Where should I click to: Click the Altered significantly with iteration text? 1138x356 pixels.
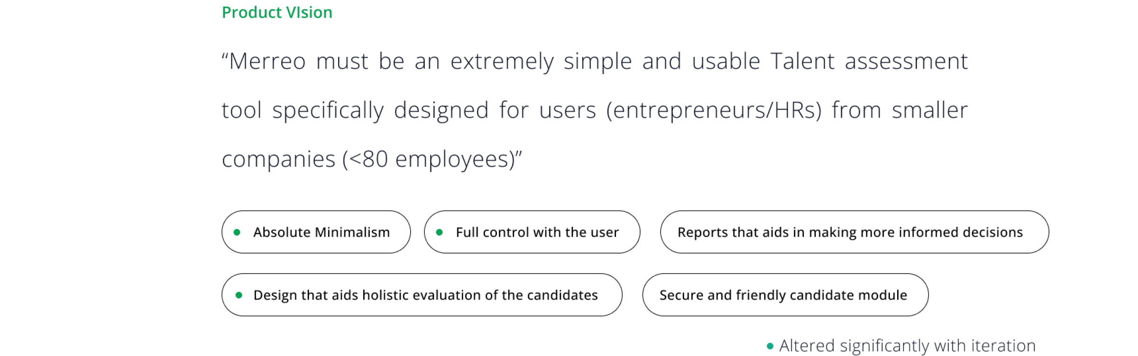[907, 346]
